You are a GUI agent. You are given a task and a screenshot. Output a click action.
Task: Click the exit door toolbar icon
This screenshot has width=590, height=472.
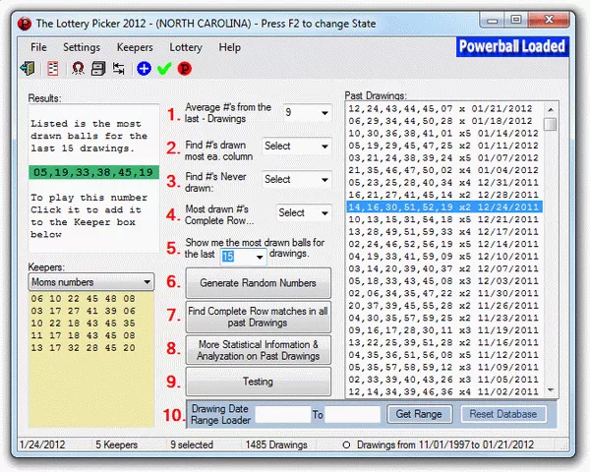pos(28,68)
